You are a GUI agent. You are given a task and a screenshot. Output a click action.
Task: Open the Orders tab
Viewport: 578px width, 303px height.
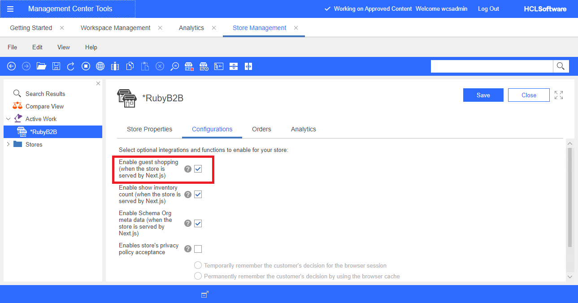coord(261,129)
